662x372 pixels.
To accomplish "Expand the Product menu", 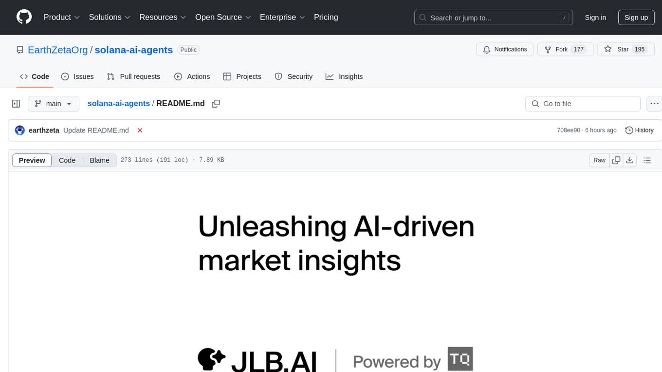I will pyautogui.click(x=62, y=17).
